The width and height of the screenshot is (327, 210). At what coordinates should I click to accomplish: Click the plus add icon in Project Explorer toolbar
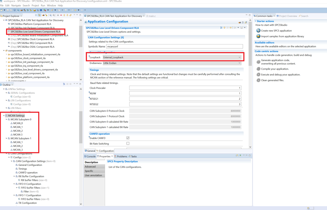pyautogui.click(x=58, y=15)
